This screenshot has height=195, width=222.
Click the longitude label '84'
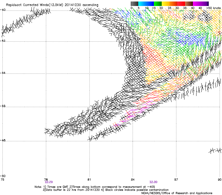(x=133, y=180)
